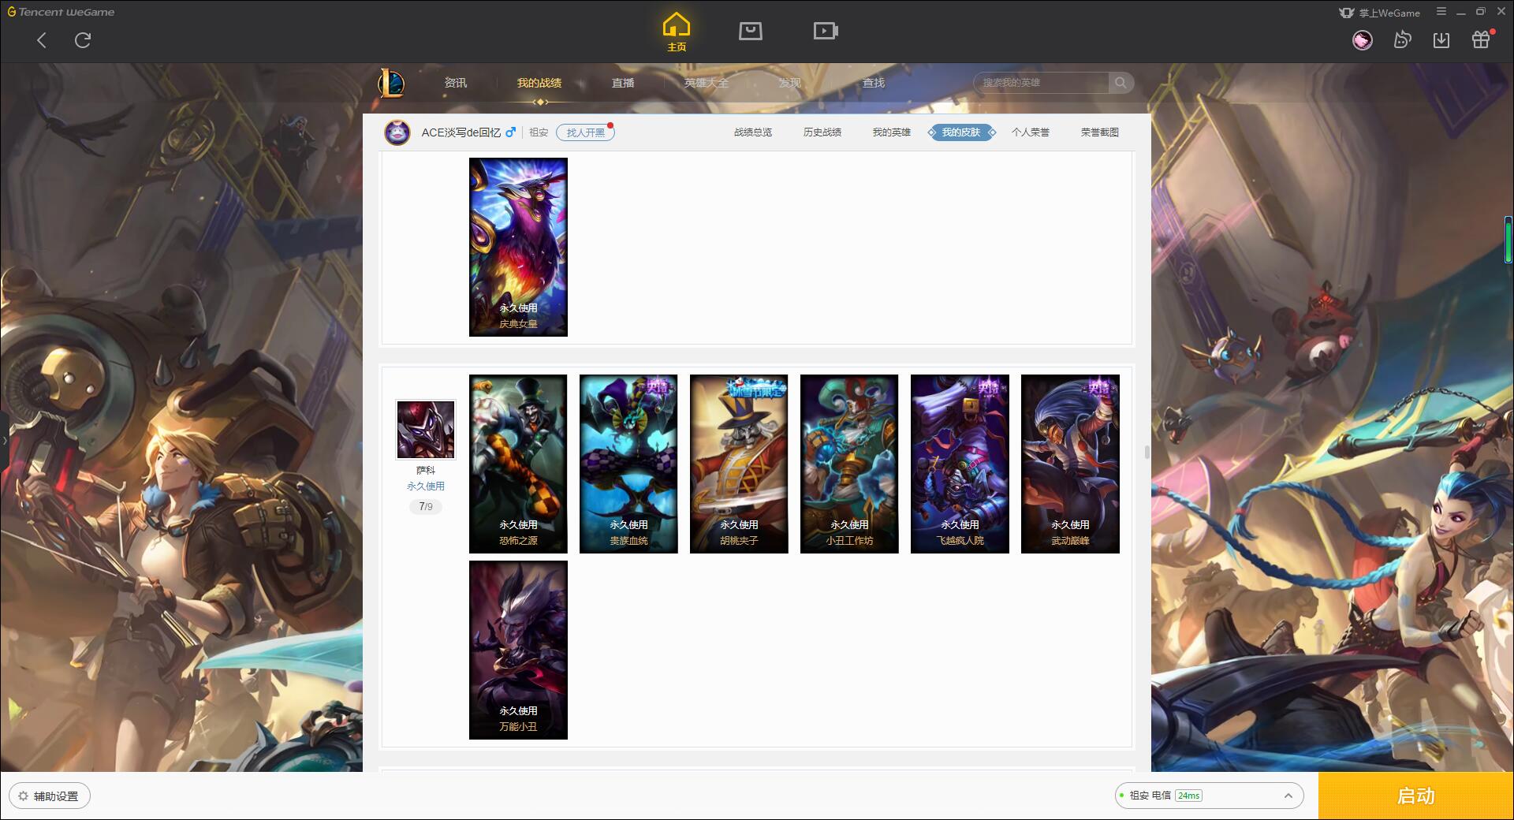Click the League of Legends logo icon
The width and height of the screenshot is (1514, 820).
point(391,83)
